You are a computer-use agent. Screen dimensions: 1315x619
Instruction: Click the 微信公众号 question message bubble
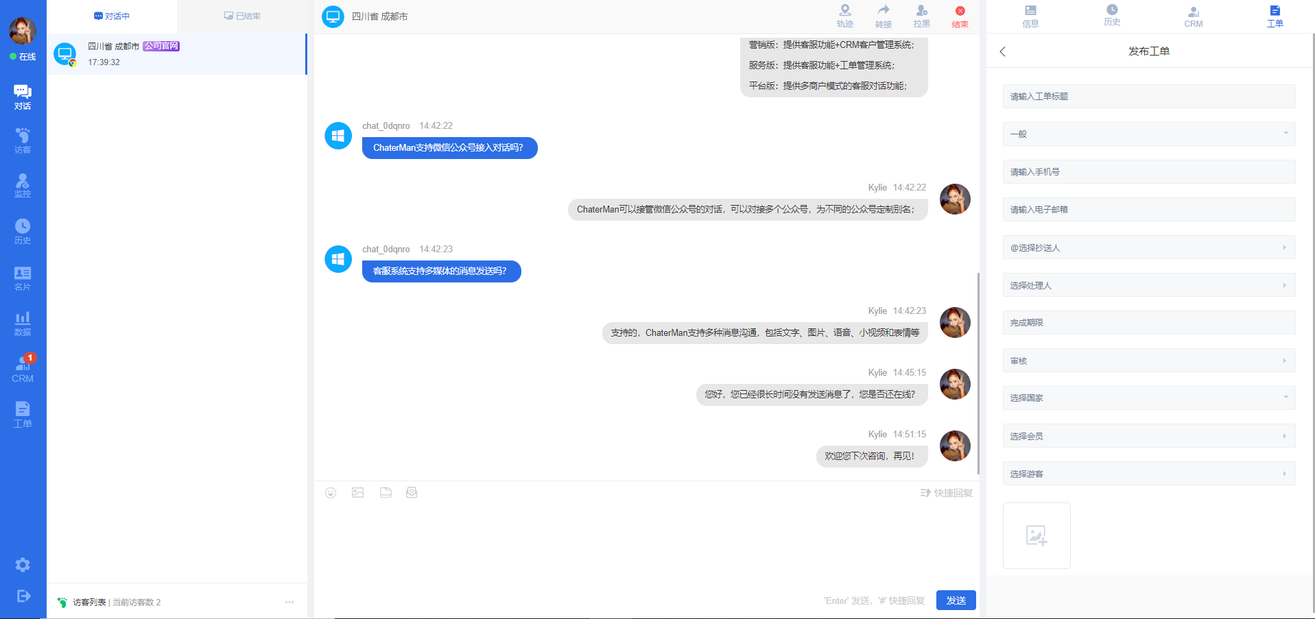tap(449, 148)
